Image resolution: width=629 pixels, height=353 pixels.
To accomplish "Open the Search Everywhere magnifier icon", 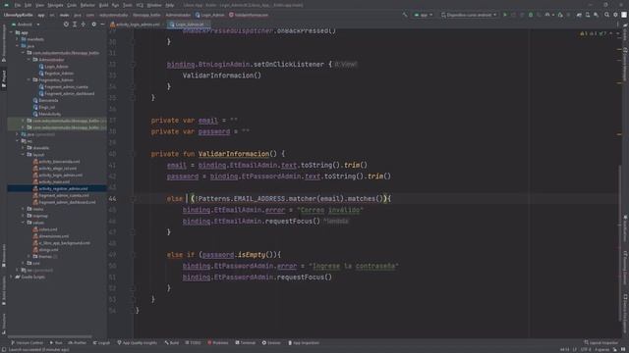I will (607, 15).
